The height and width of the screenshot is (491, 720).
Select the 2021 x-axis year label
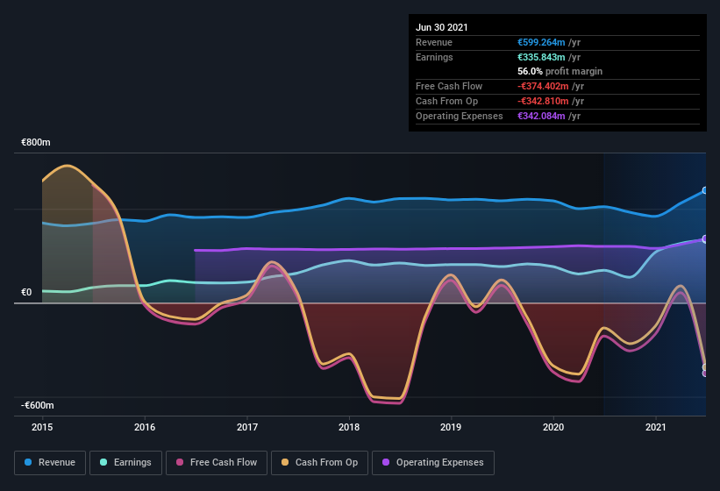pos(655,427)
